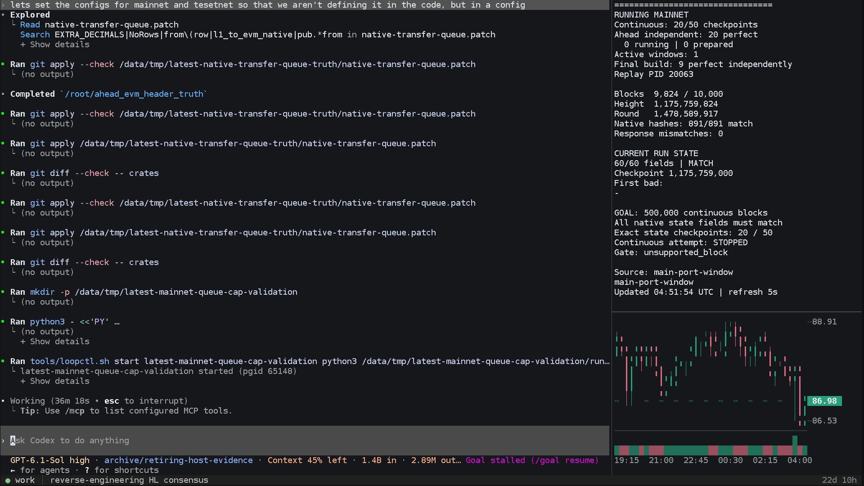
Task: Click the Ran python3 - <<'PY' command line
Action: 65,322
